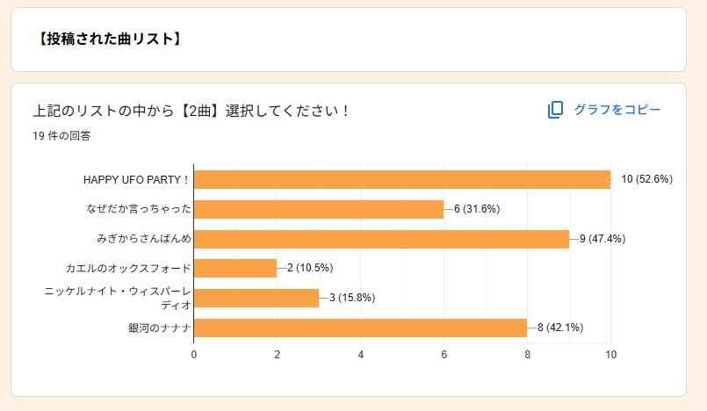Click the ニッケルナイト・ウィスパーレディオ axis label
The width and height of the screenshot is (707, 411).
coord(119,298)
